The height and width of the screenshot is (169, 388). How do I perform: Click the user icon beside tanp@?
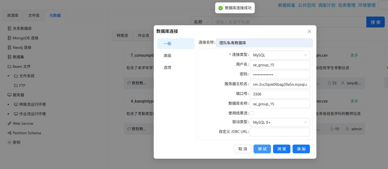(x=343, y=83)
